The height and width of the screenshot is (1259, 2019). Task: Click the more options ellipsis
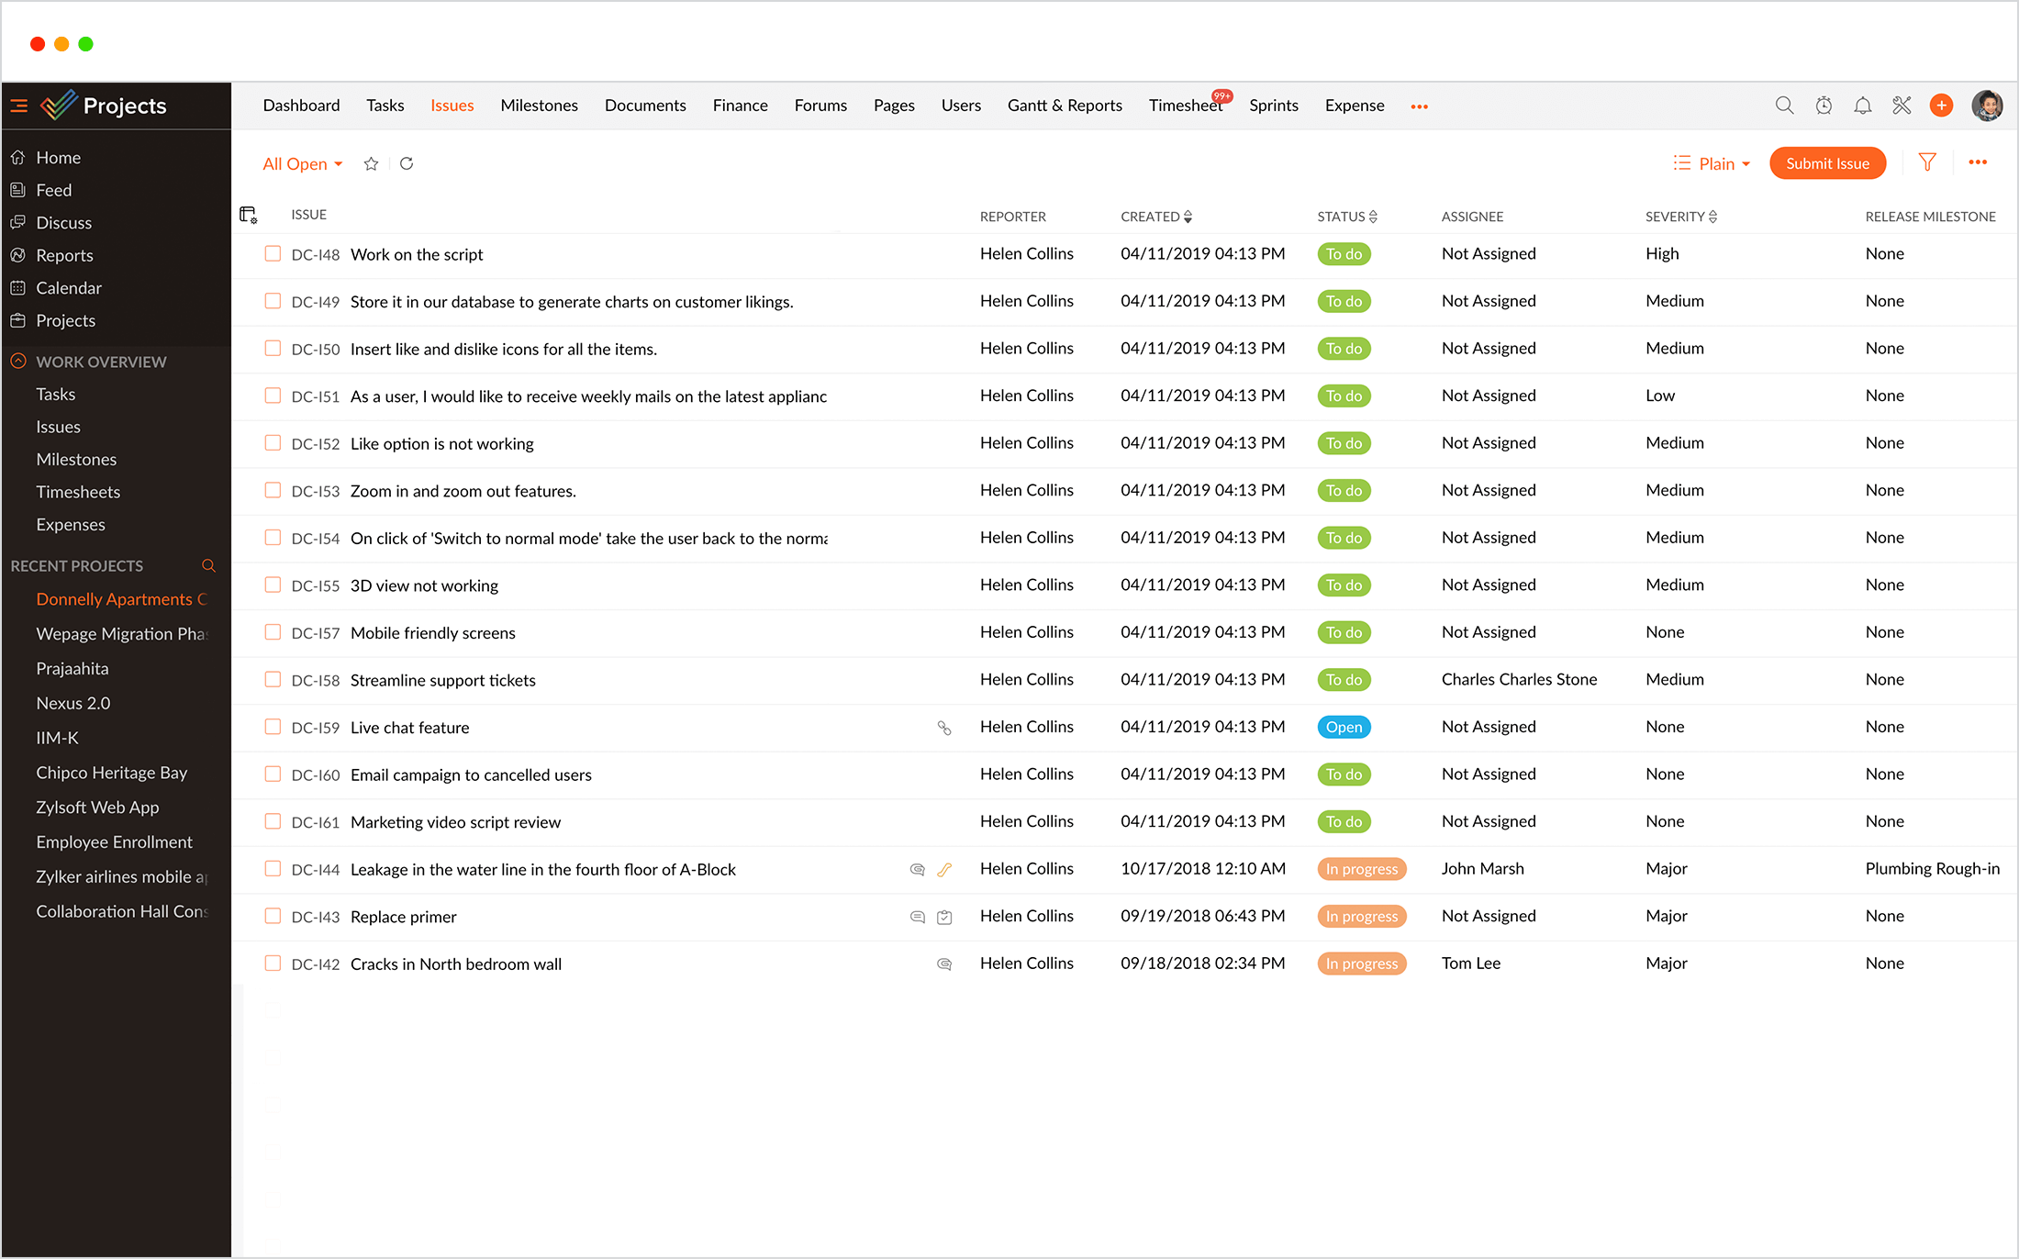tap(1979, 162)
